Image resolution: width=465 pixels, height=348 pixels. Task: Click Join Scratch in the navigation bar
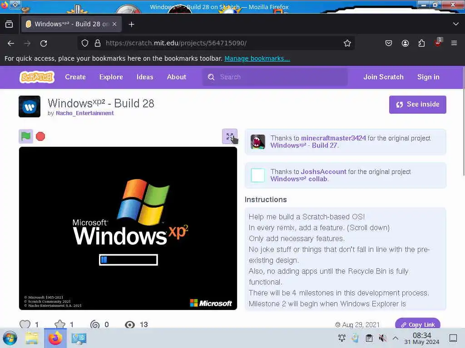(x=383, y=77)
